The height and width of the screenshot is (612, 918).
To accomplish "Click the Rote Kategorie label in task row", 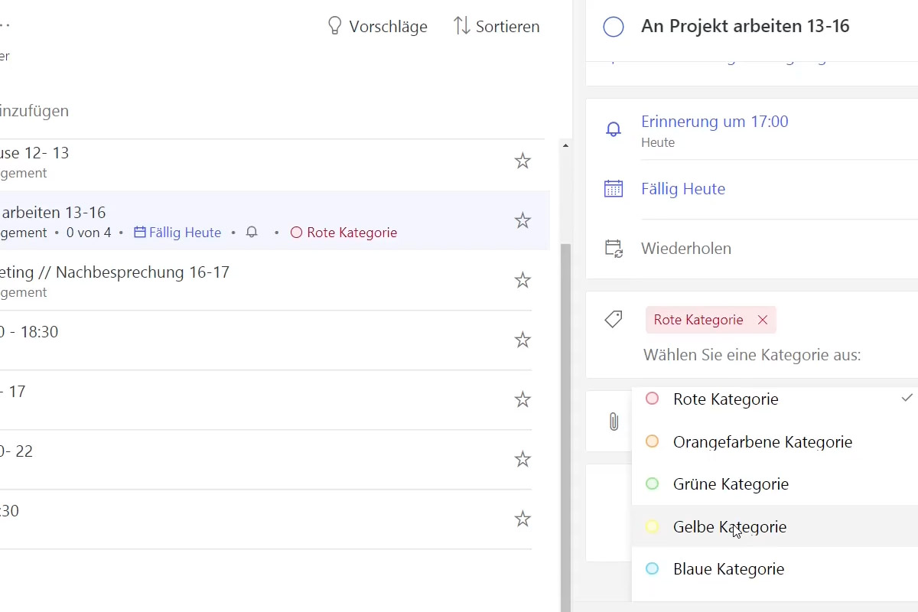I will click(x=352, y=233).
